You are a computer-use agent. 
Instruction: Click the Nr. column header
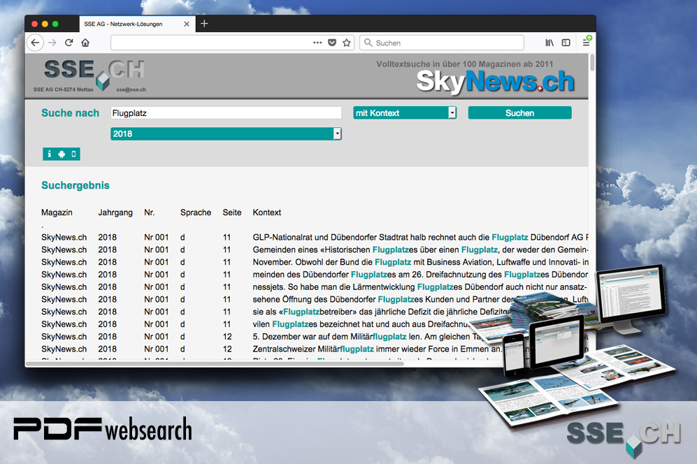[150, 212]
